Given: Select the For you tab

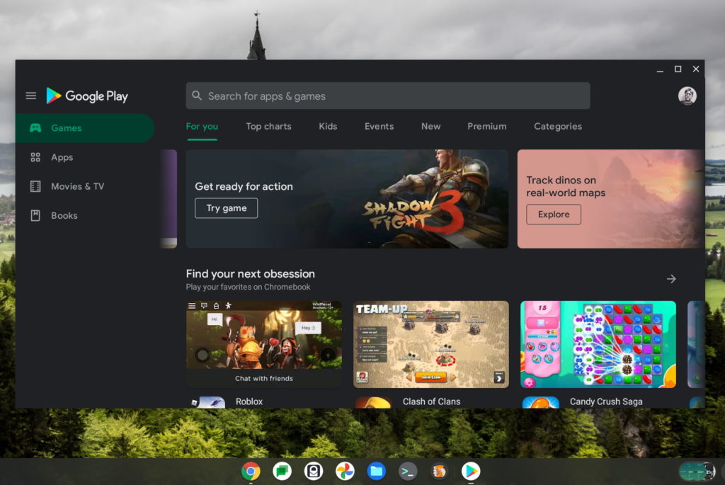Looking at the screenshot, I should tap(202, 127).
